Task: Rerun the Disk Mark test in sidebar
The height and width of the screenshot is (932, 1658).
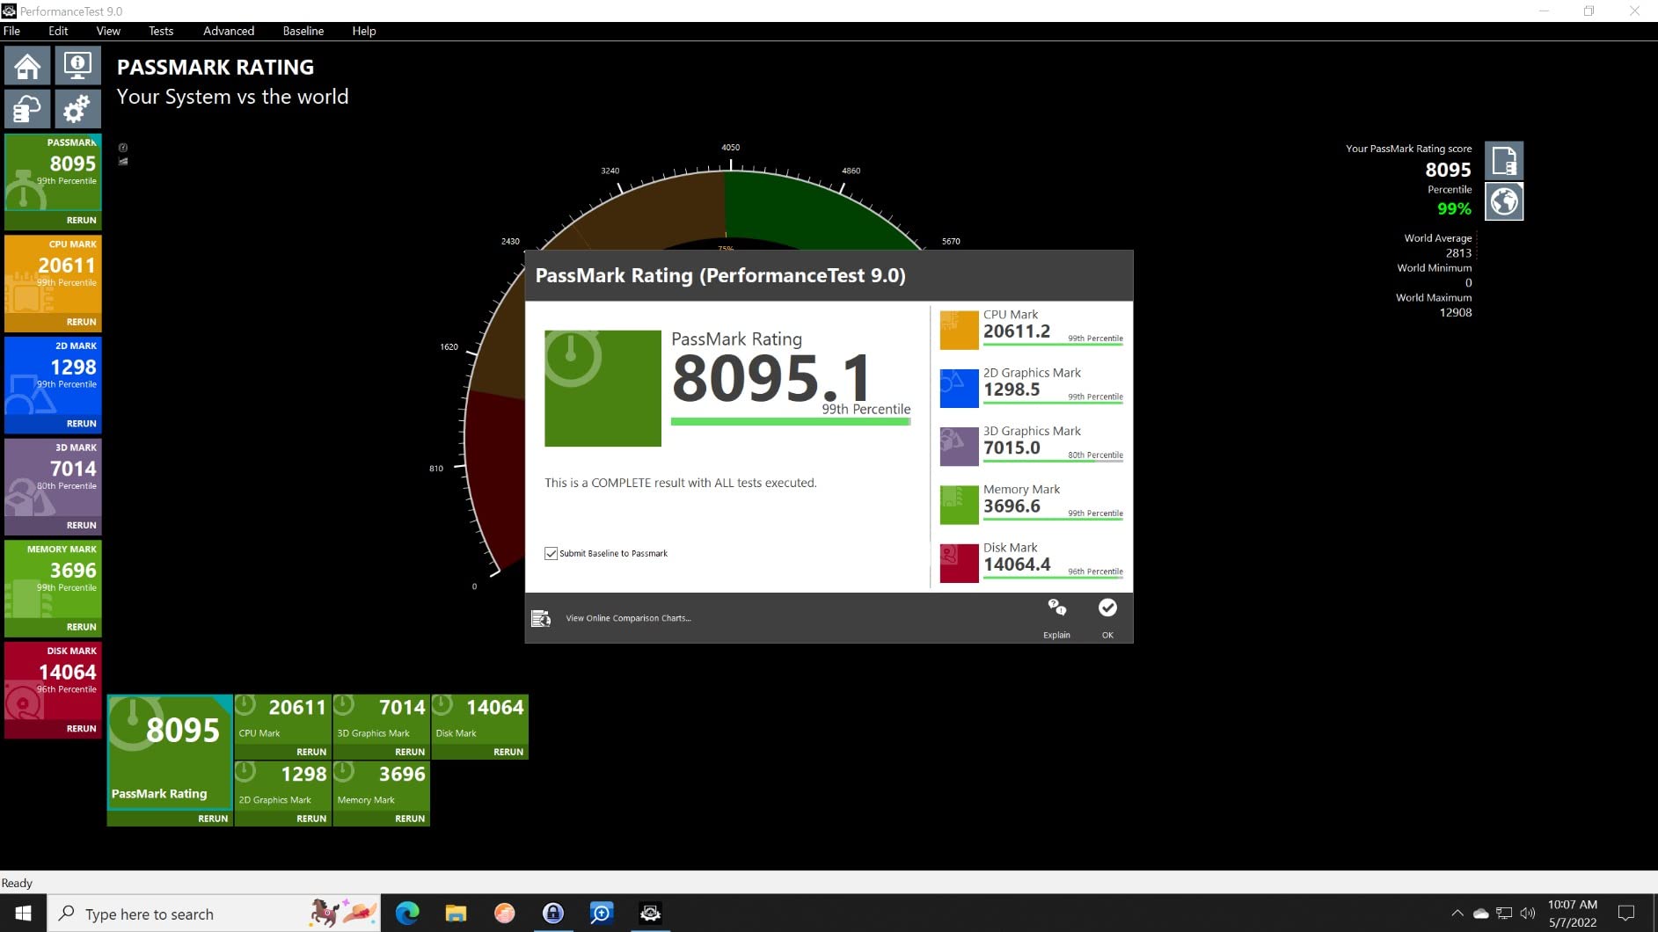Action: 81,729
